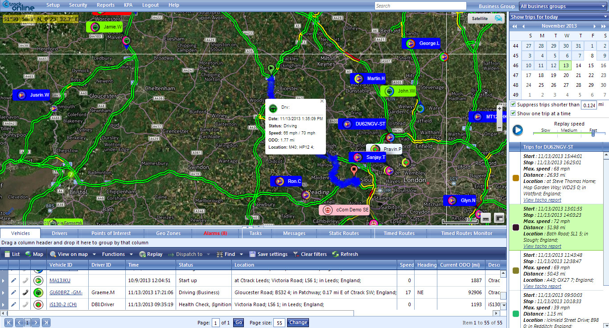
Task: Adjust the Replay speed slider handle
Action: tap(593, 133)
